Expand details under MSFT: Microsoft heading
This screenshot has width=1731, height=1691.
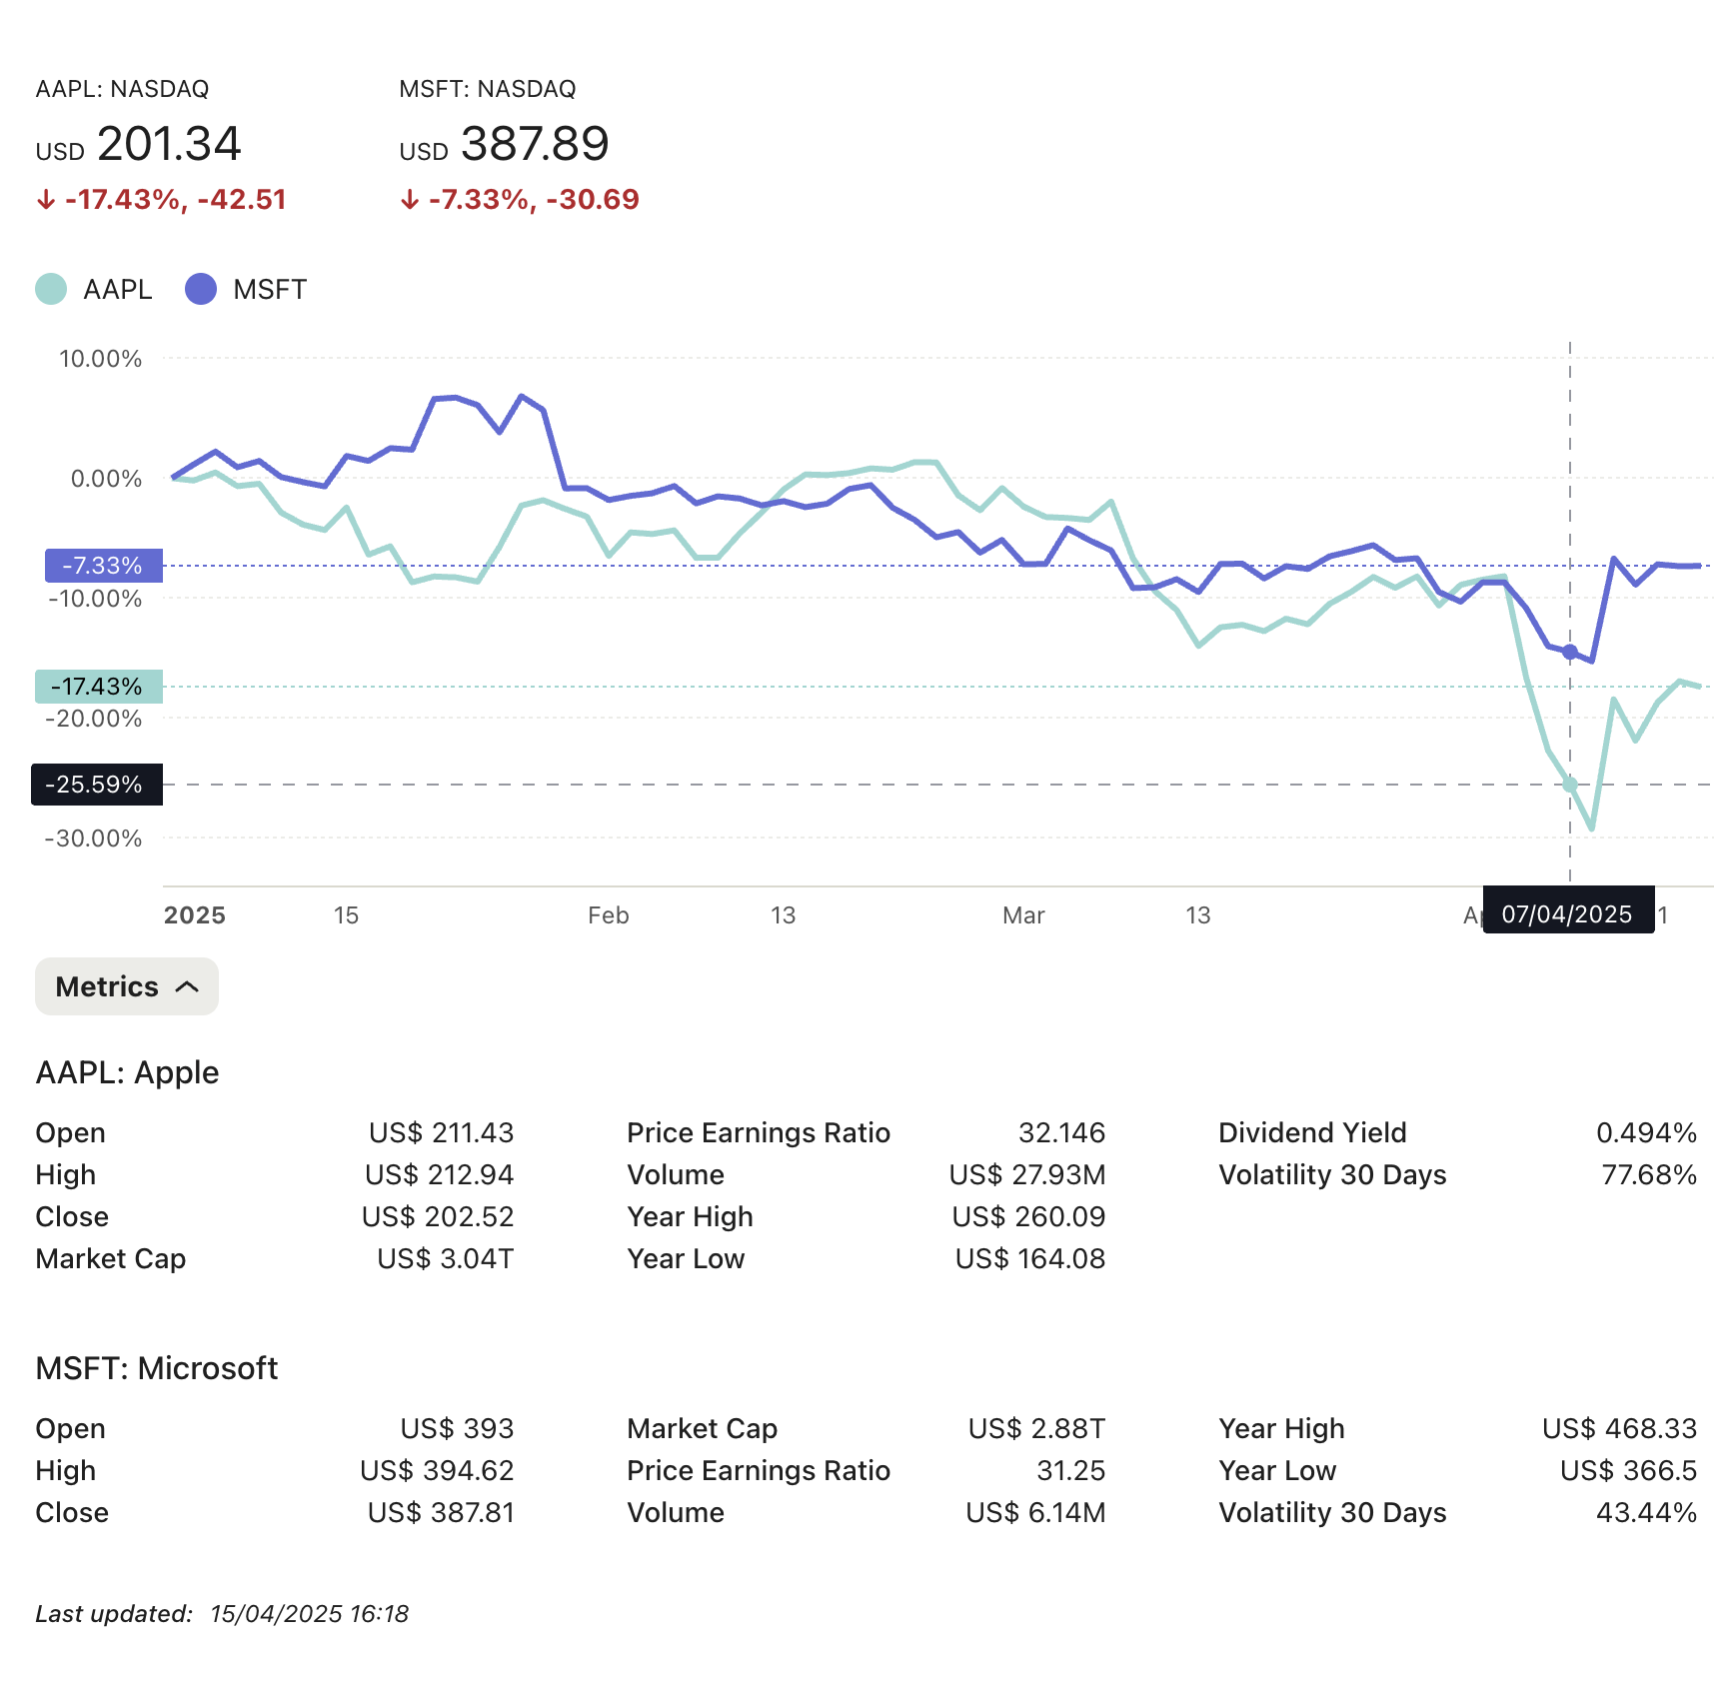coord(156,1368)
